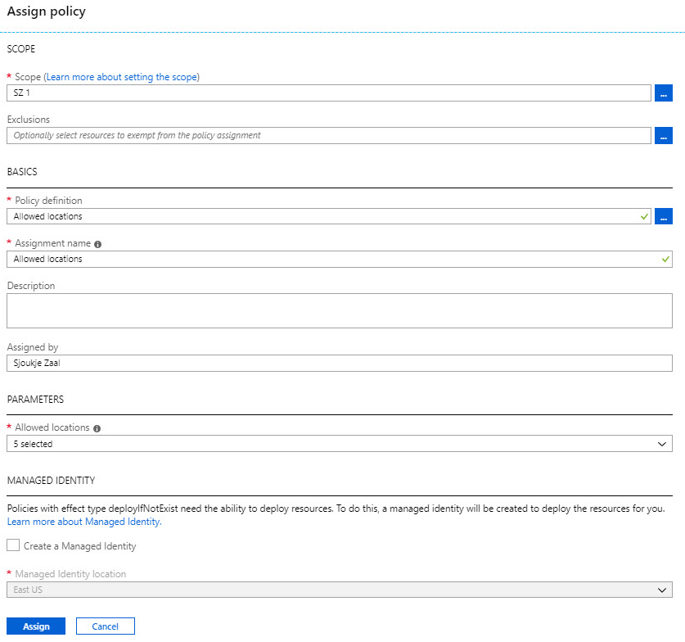685x642 pixels.
Task: Click into the Description text area
Action: pos(340,310)
